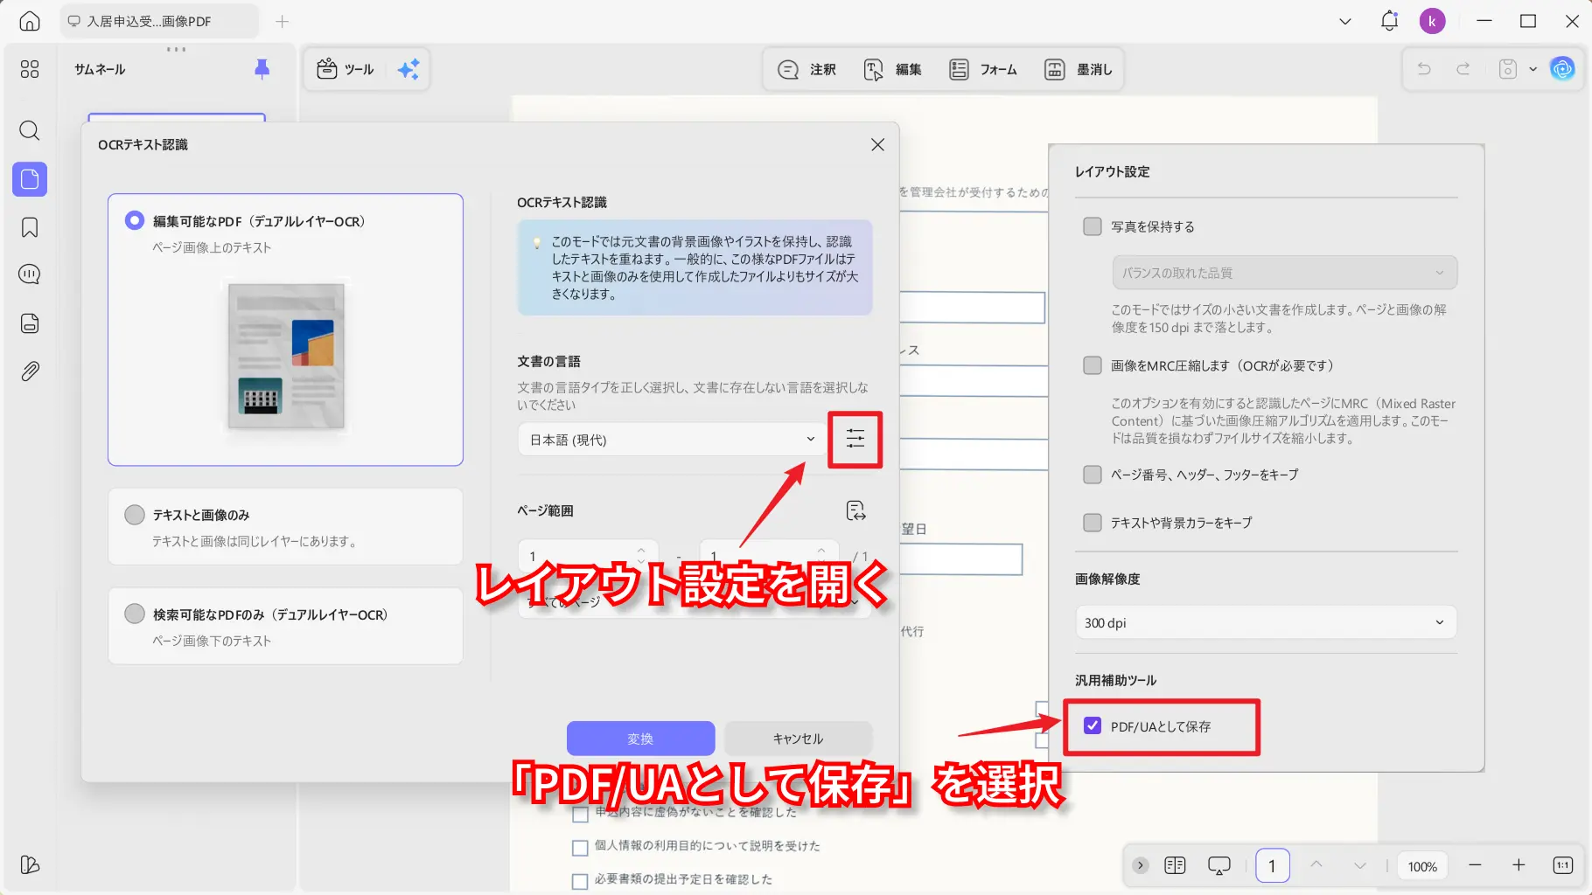
Task: Select 検索可能なPDFのみ option
Action: point(285,627)
